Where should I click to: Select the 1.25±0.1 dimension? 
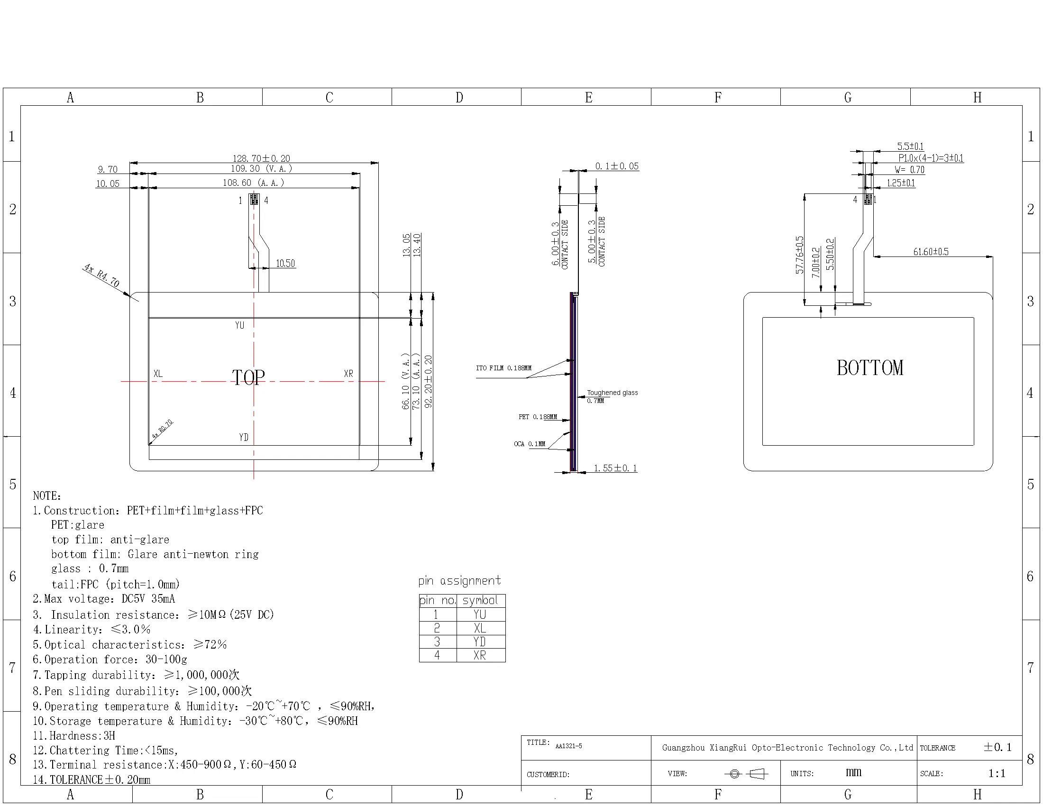pyautogui.click(x=901, y=183)
